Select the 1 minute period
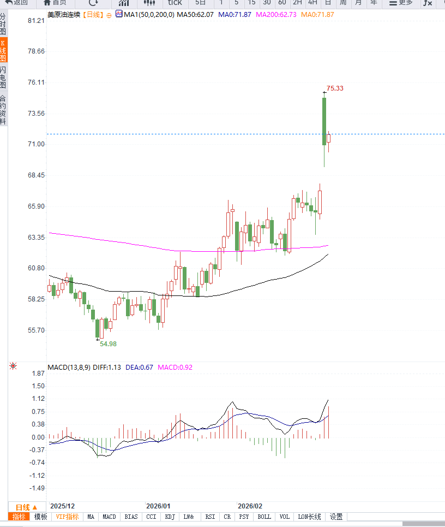Image resolution: width=445 pixels, height=527 pixels. [x=221, y=3]
